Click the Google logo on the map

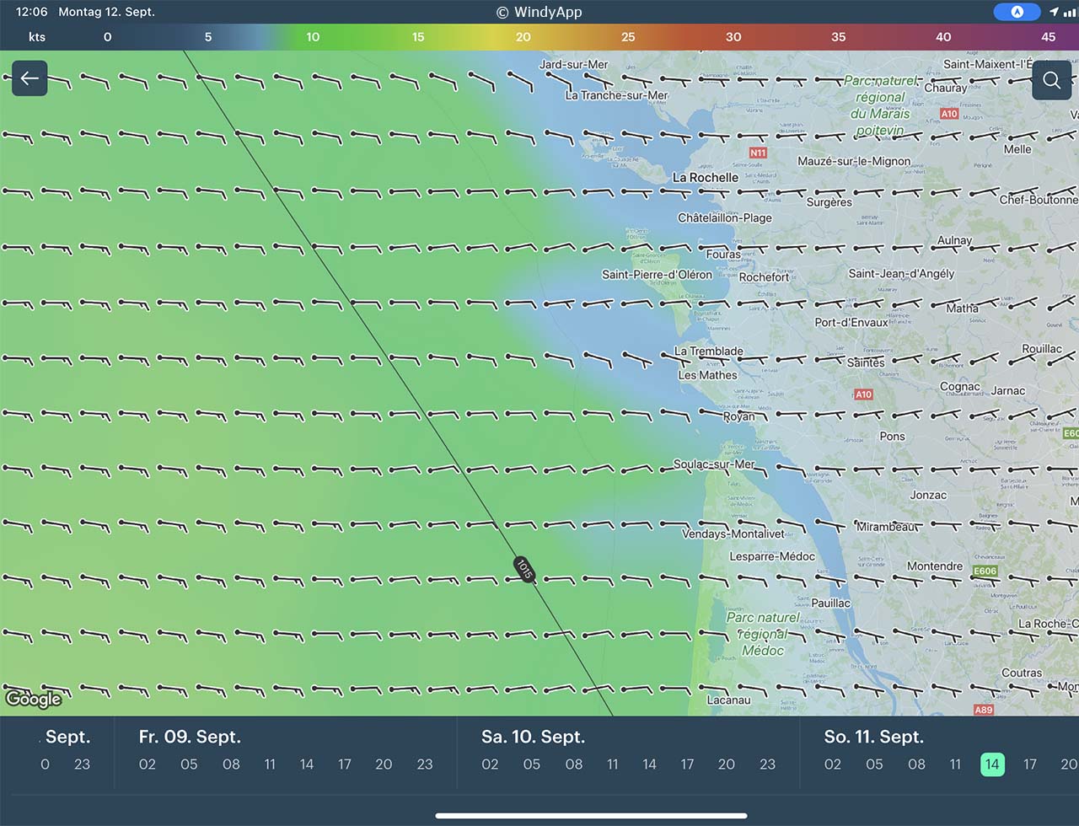pos(34,699)
